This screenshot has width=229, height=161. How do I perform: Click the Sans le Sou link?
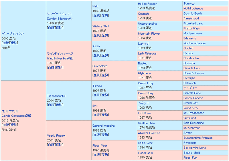[192, 68]
